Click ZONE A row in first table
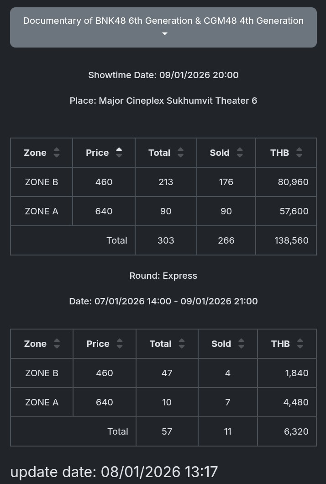The width and height of the screenshot is (326, 484). (x=42, y=211)
